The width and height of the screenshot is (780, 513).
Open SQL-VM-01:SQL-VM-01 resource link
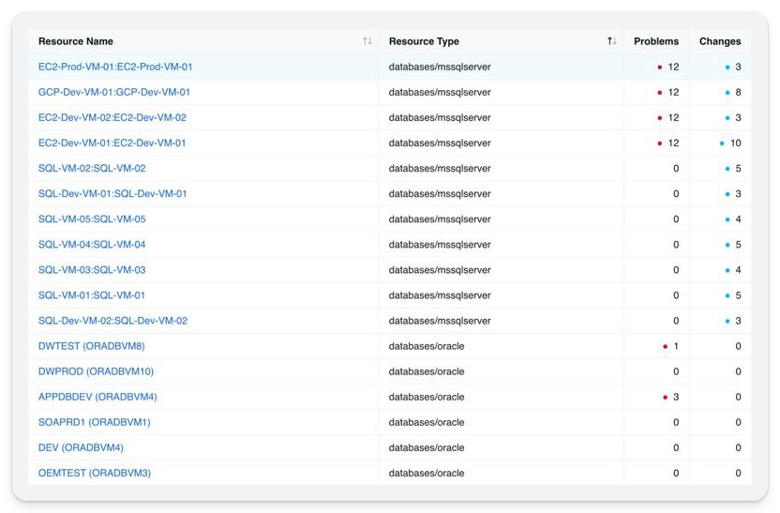[x=92, y=295]
